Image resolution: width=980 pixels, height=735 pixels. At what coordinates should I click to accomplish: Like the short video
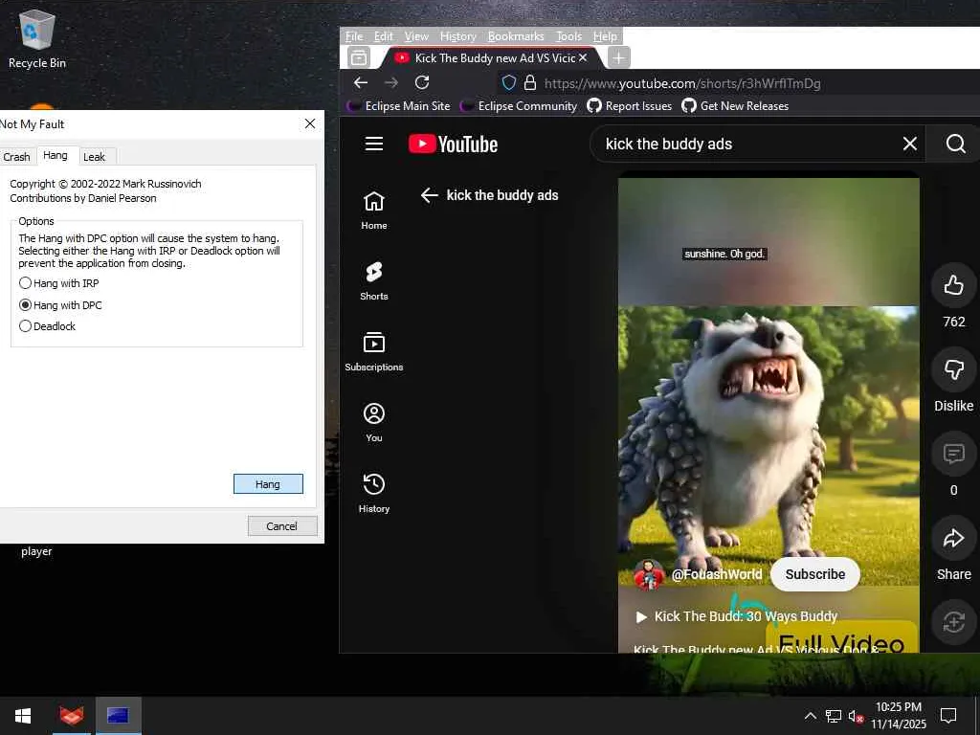954,285
